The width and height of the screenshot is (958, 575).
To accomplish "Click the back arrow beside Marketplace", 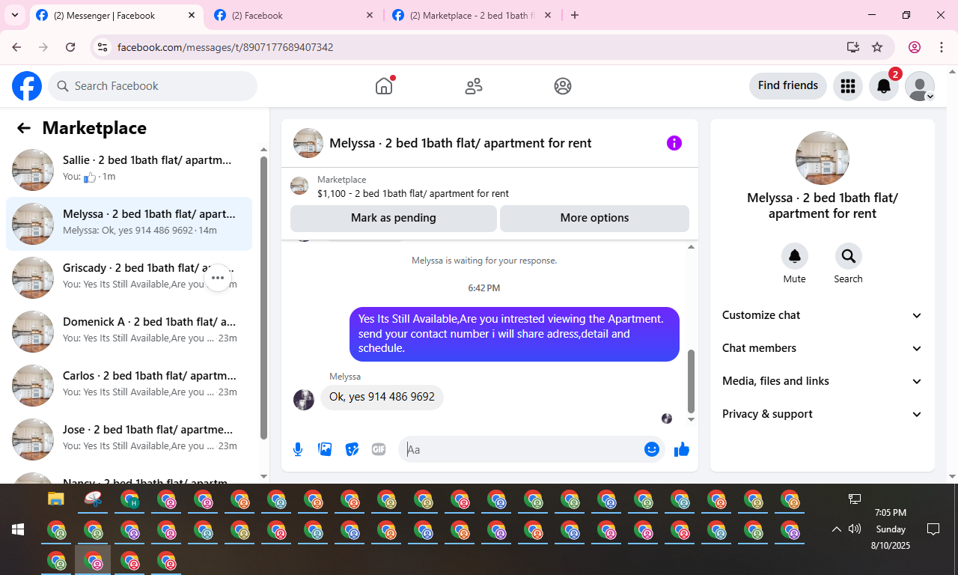I will pos(24,128).
